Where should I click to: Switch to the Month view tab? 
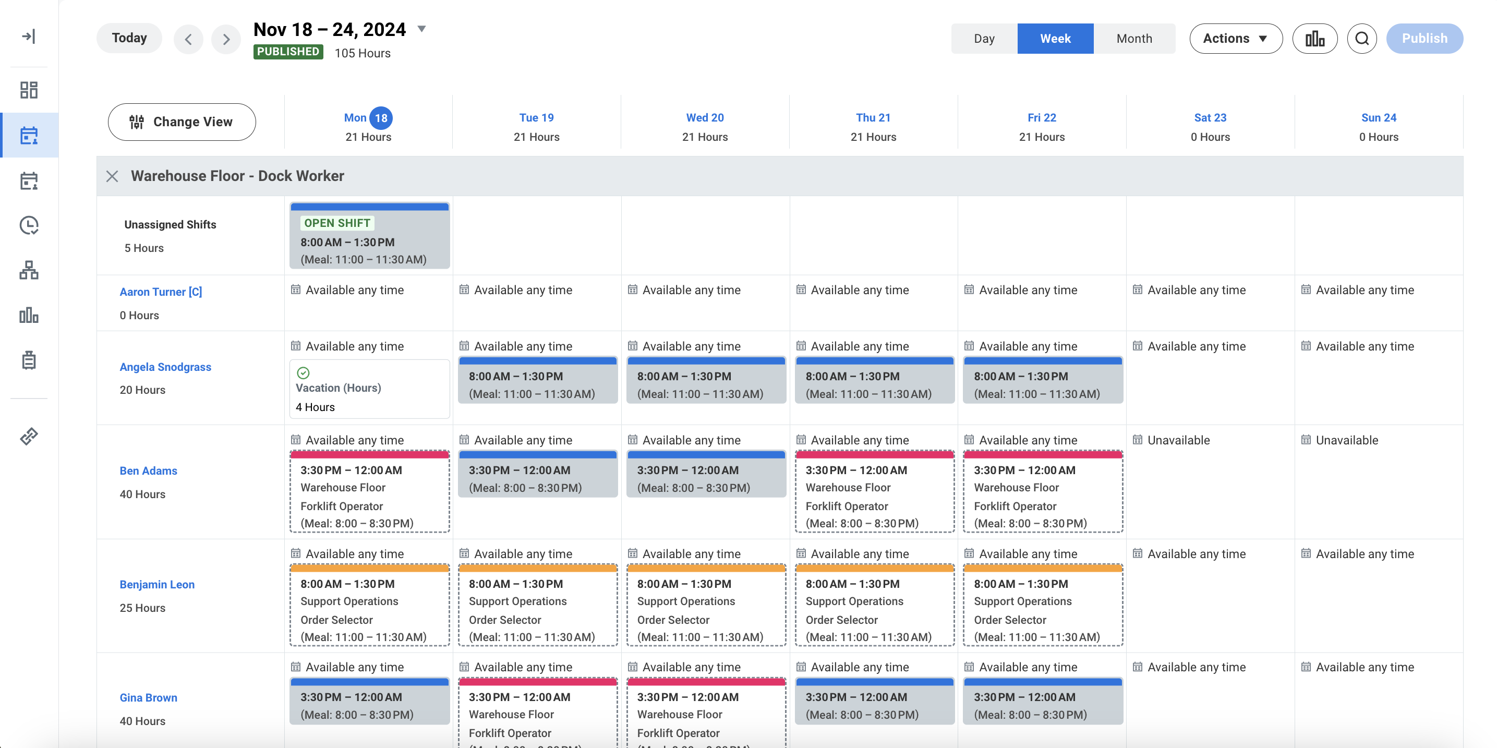coord(1133,39)
